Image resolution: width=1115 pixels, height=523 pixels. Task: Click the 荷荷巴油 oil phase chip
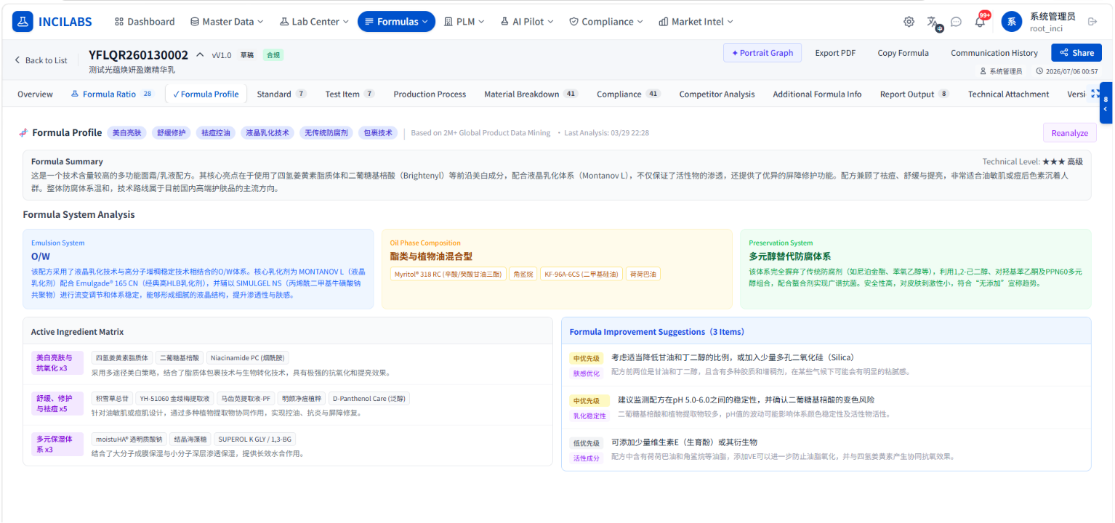[x=643, y=274]
